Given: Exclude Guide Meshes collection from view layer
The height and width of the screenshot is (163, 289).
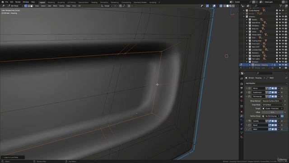Looking at the screenshot, I should (277, 10).
